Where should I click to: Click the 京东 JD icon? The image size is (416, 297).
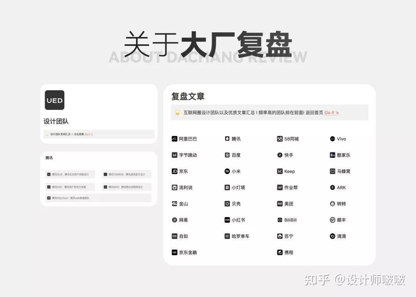click(x=174, y=171)
